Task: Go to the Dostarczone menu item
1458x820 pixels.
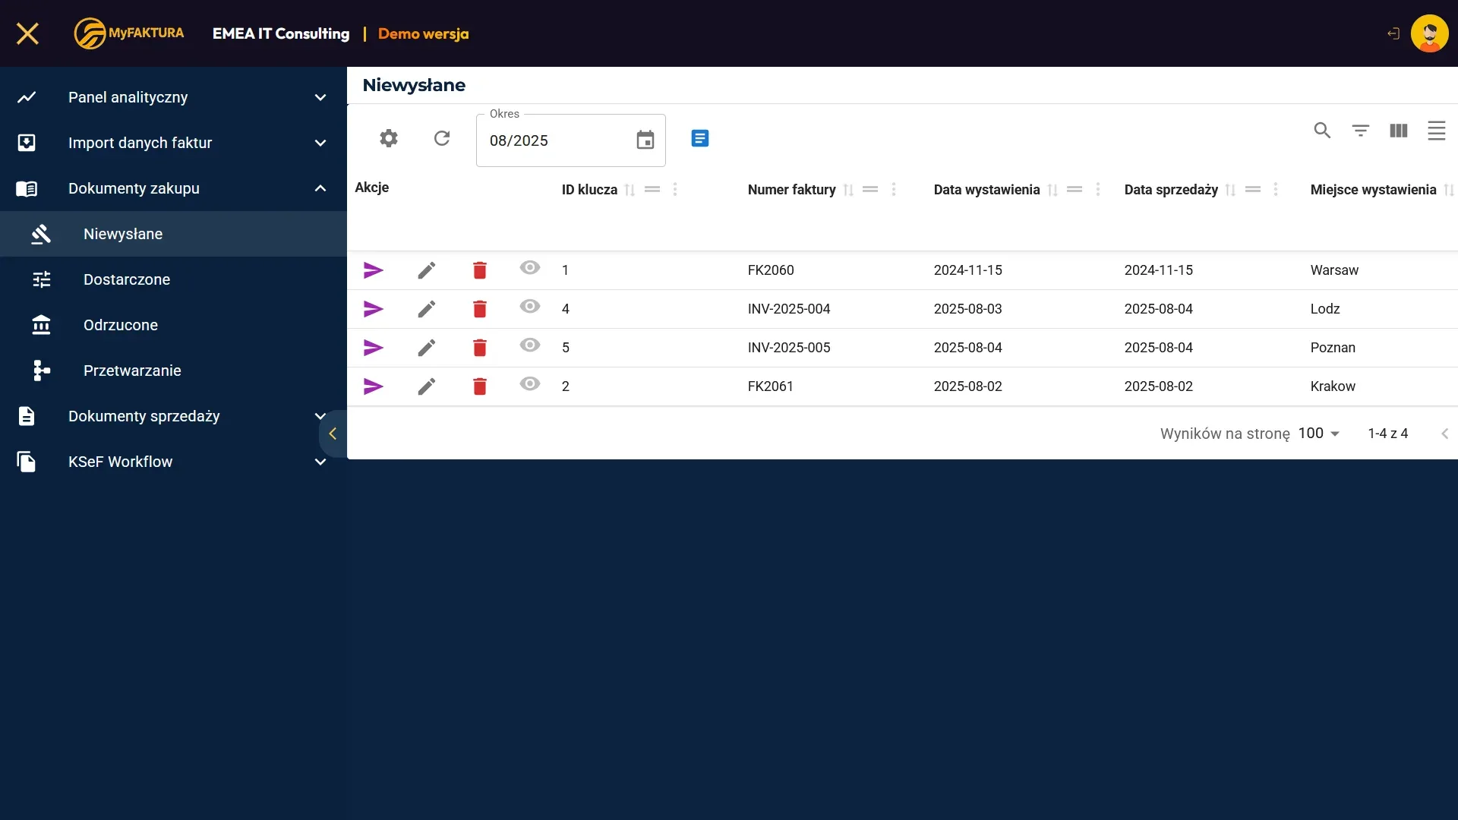Action: click(x=127, y=279)
